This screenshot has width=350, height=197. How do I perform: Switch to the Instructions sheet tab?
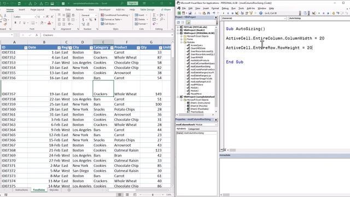click(x=21, y=190)
